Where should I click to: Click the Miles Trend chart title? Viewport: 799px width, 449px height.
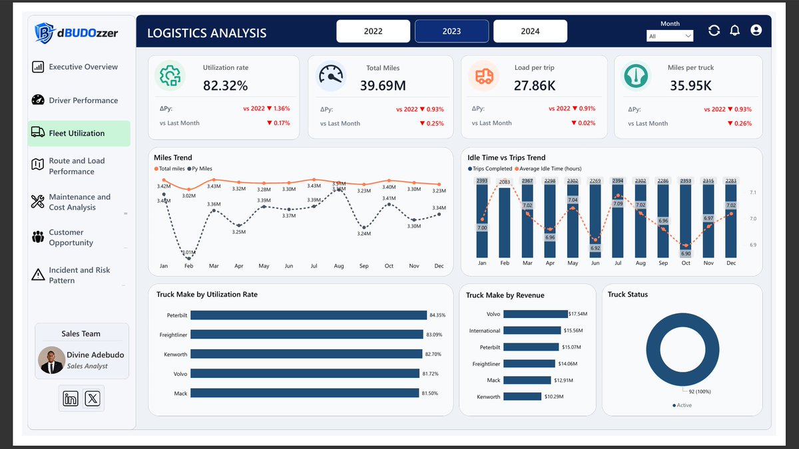pyautogui.click(x=172, y=158)
